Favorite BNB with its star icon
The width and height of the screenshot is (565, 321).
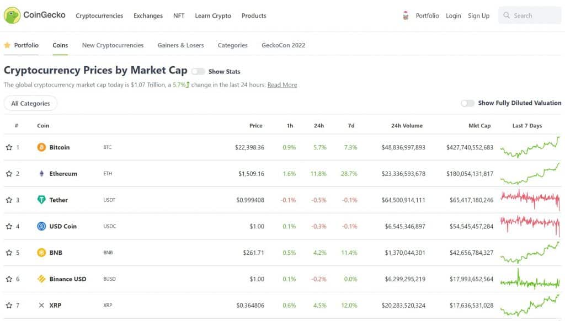(x=9, y=253)
